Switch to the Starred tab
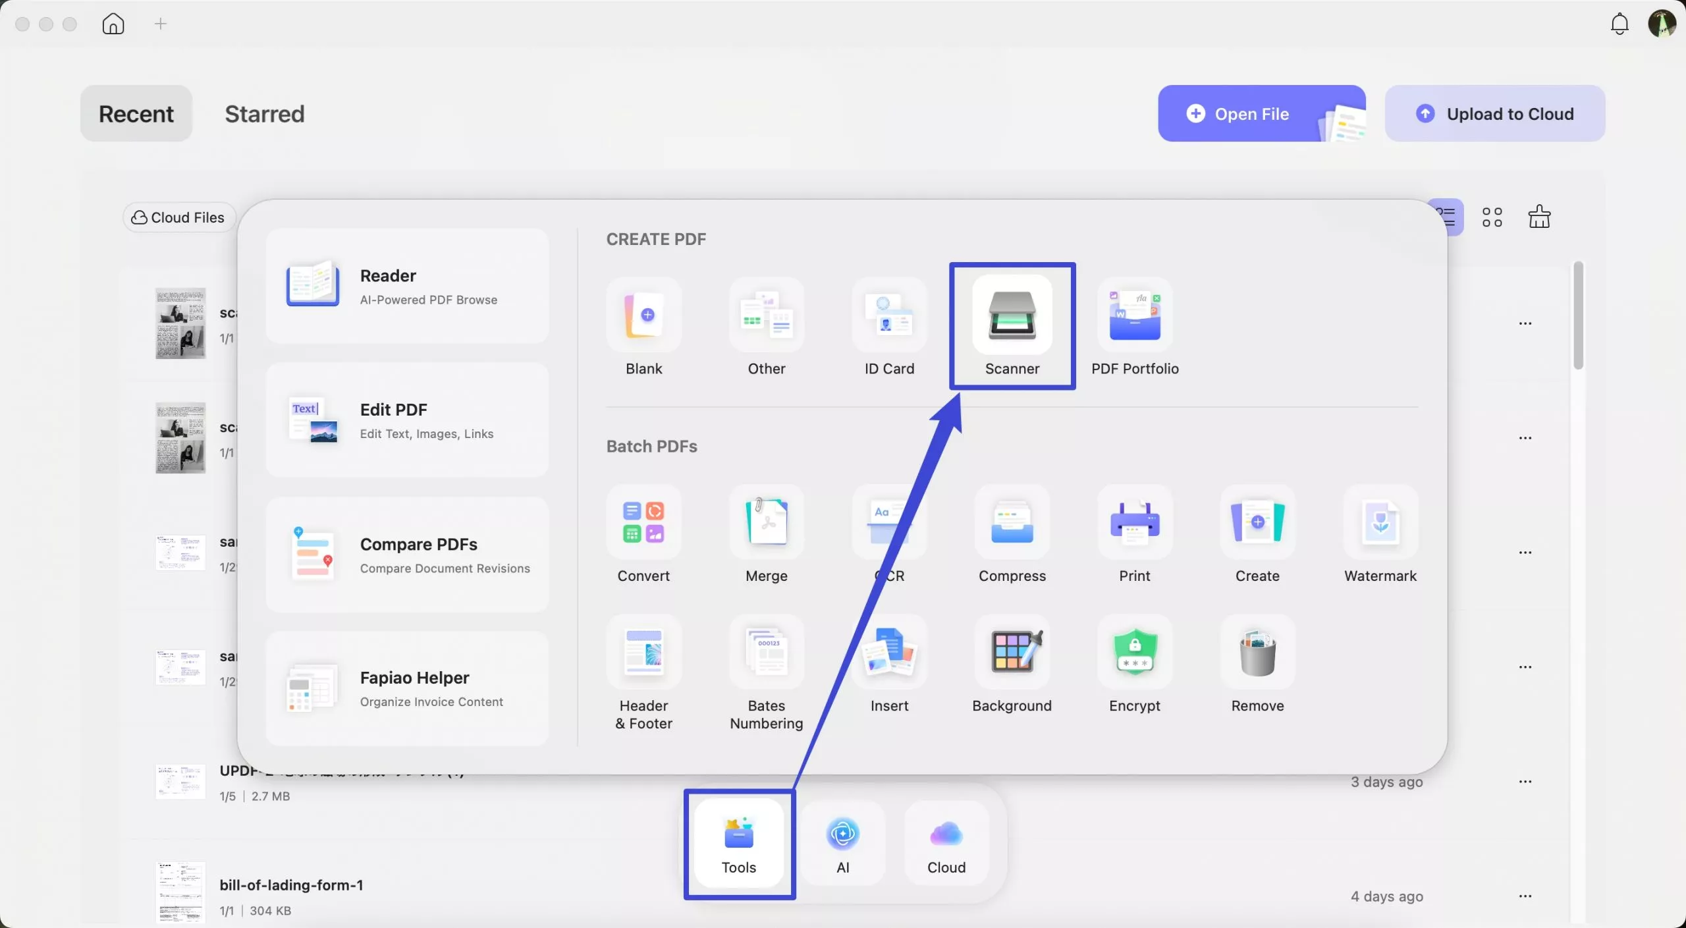 265,113
